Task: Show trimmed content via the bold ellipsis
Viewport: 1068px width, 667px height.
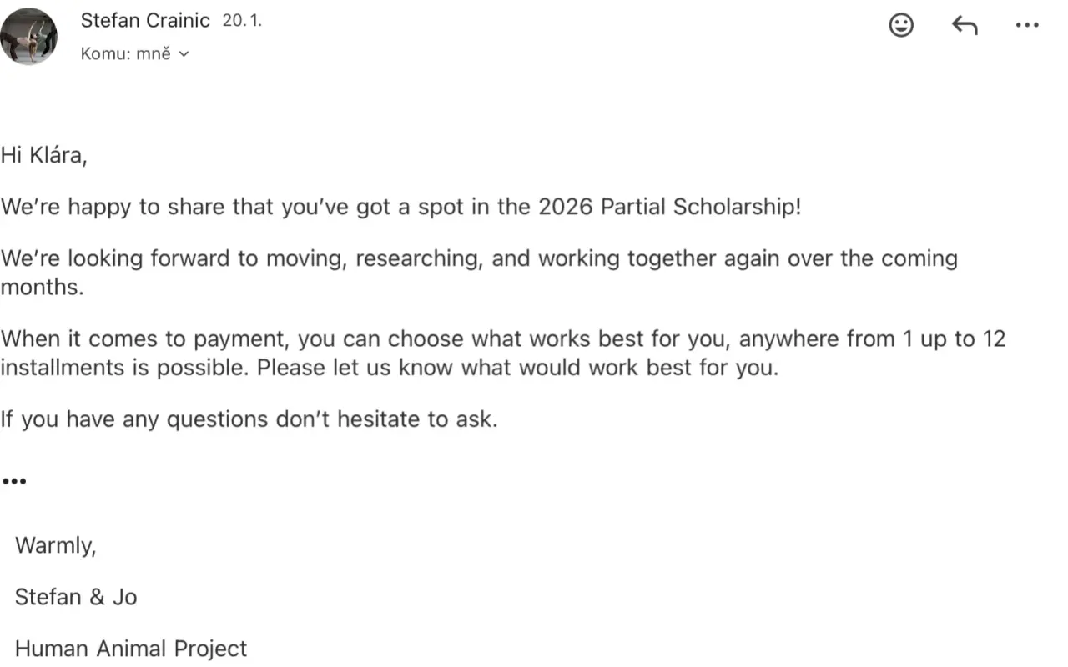Action: pyautogui.click(x=14, y=481)
